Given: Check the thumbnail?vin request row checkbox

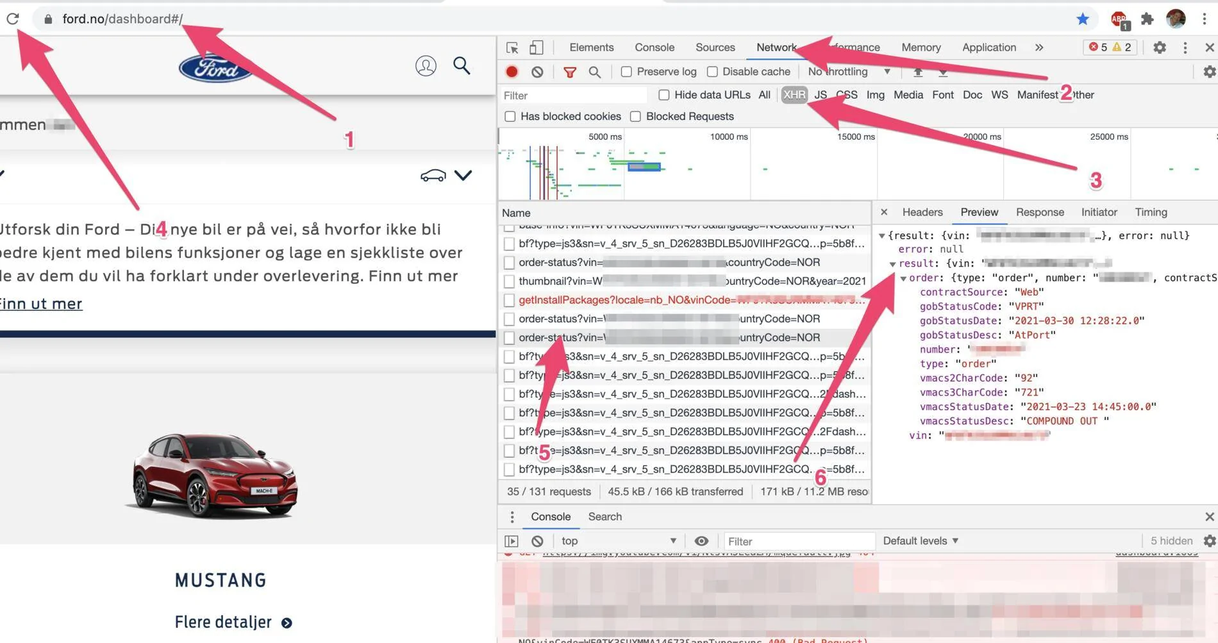Looking at the screenshot, I should [x=509, y=281].
